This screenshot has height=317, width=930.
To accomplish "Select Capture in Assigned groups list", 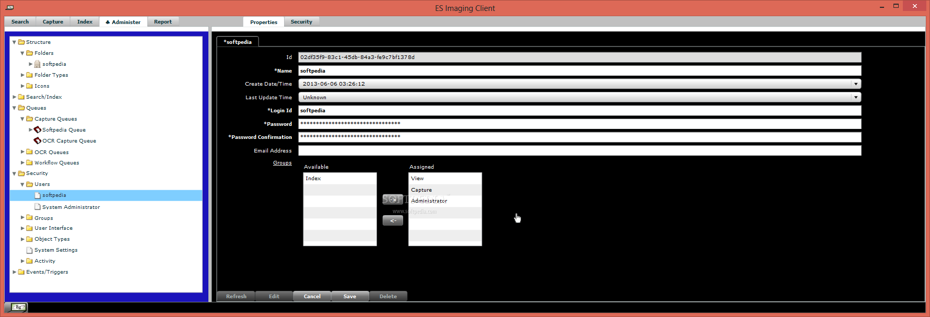I will pos(445,190).
